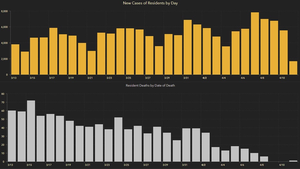Select the 3/17 bar in New Cases chart
300x169 pixels.
53,51
